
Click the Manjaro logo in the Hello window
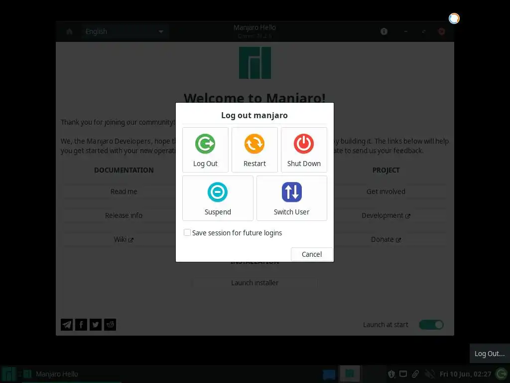(x=255, y=63)
